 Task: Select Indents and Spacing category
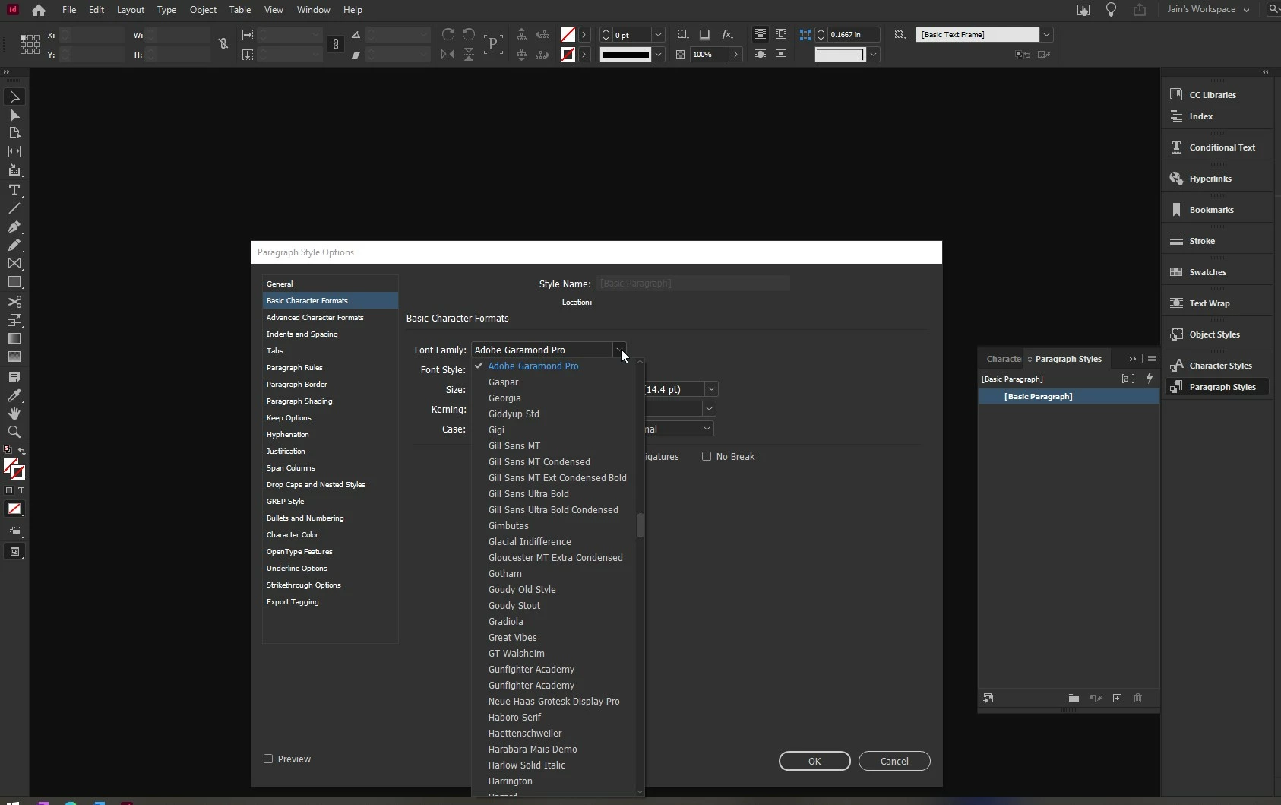pos(330,334)
